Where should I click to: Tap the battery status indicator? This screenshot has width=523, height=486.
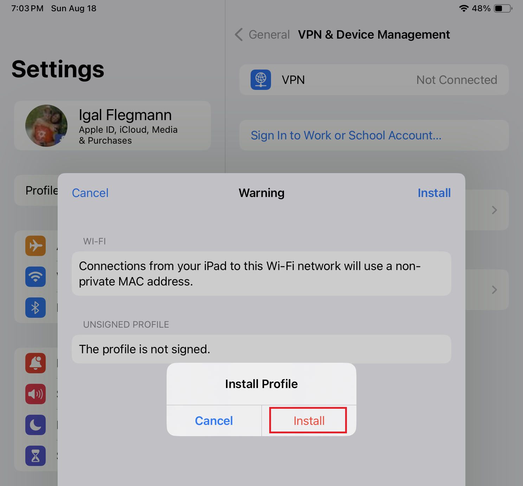coord(503,8)
